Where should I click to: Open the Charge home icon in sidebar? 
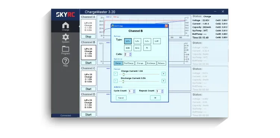point(66,25)
